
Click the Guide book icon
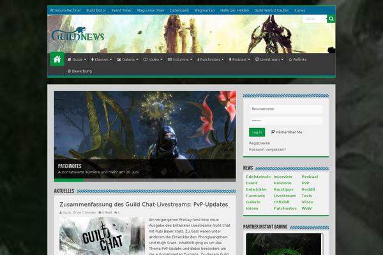click(x=70, y=59)
